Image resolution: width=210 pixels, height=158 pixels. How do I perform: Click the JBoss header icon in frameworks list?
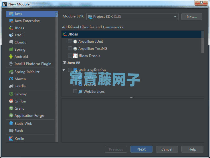[x=65, y=34]
